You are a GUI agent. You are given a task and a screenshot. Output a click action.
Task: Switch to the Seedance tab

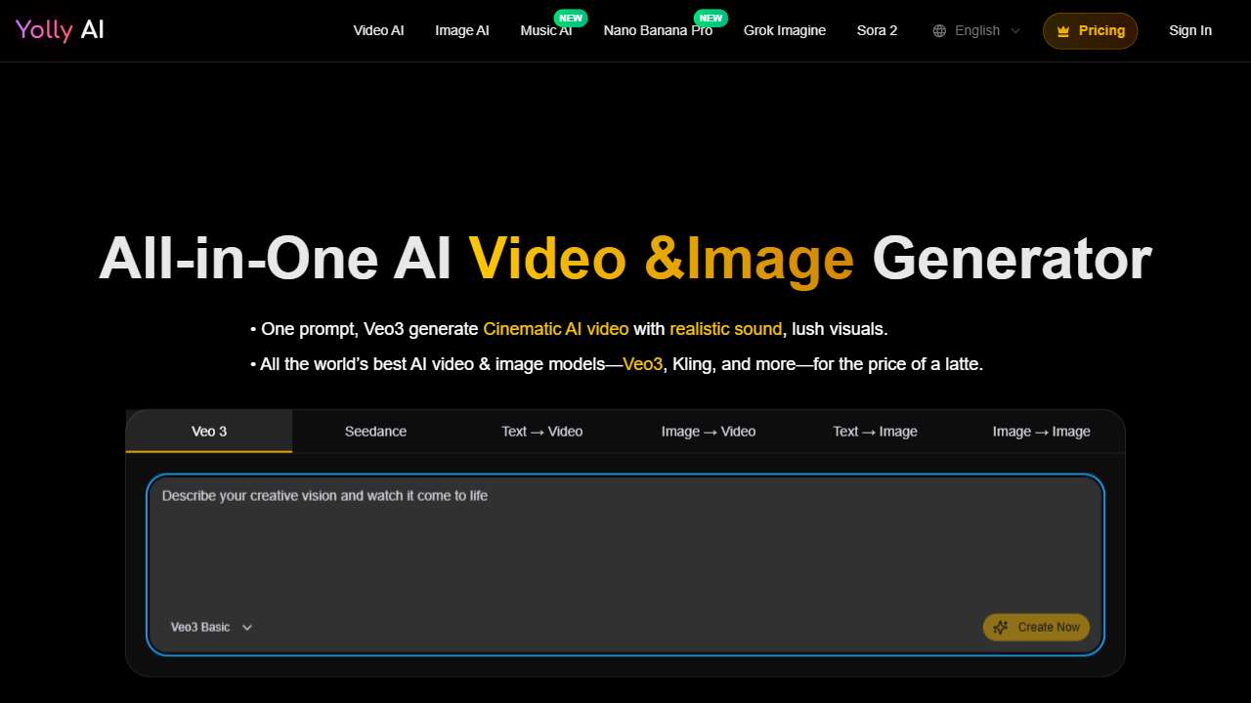[375, 432]
